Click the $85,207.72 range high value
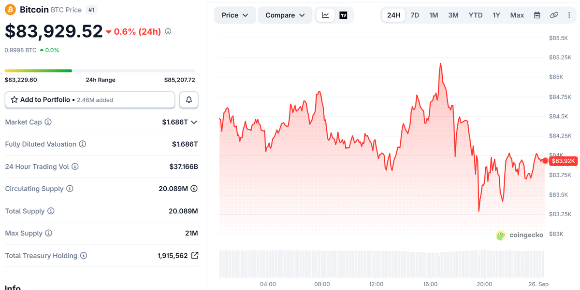580x290 pixels. [x=180, y=80]
